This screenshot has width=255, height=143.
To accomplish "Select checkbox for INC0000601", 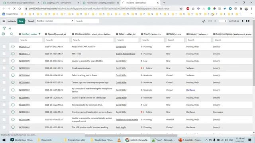I will click(4, 127).
